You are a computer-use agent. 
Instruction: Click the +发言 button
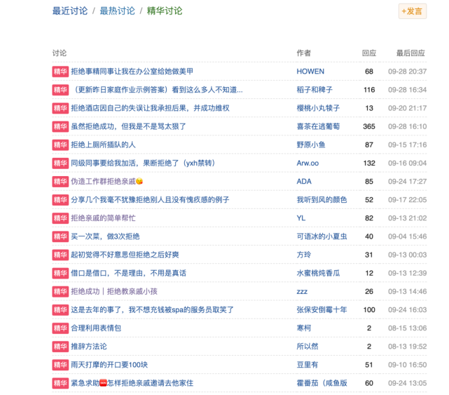click(413, 11)
